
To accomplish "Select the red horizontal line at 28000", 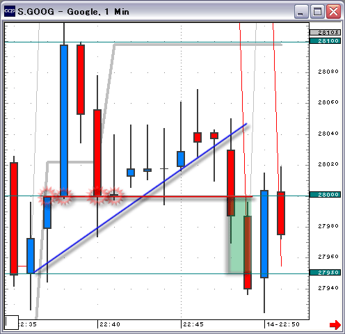I will pyautogui.click(x=148, y=197).
